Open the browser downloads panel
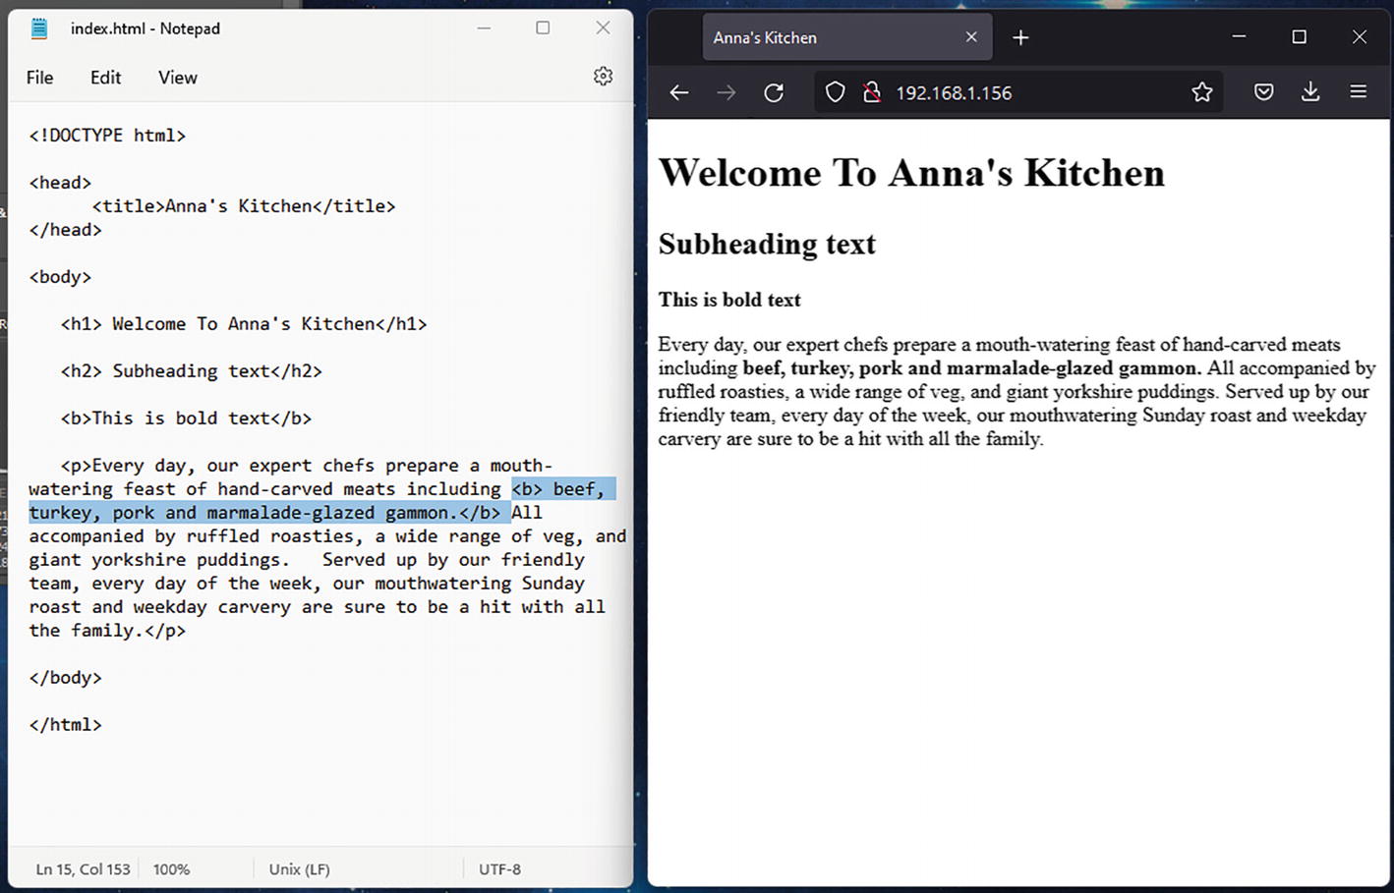This screenshot has height=893, width=1394. pos(1310,92)
